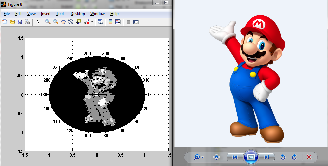This screenshot has width=328, height=166.
Task: Open the View menu
Action: [31, 14]
